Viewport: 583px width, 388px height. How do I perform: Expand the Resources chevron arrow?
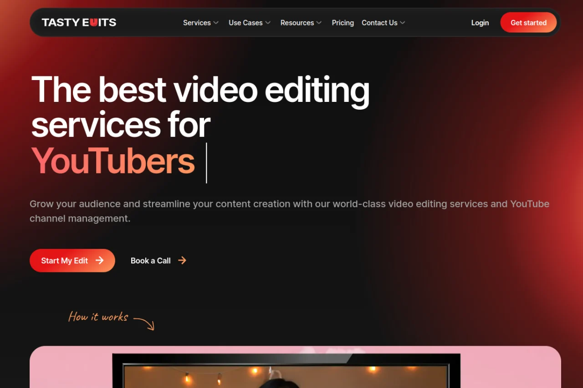[x=319, y=23]
